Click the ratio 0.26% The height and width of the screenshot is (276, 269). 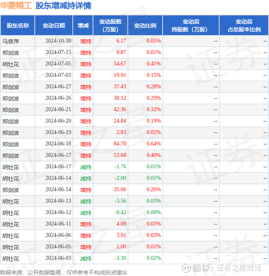tap(153, 190)
